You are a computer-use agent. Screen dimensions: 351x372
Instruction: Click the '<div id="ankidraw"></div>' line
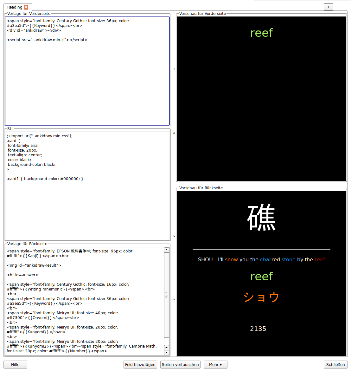[x=34, y=30]
